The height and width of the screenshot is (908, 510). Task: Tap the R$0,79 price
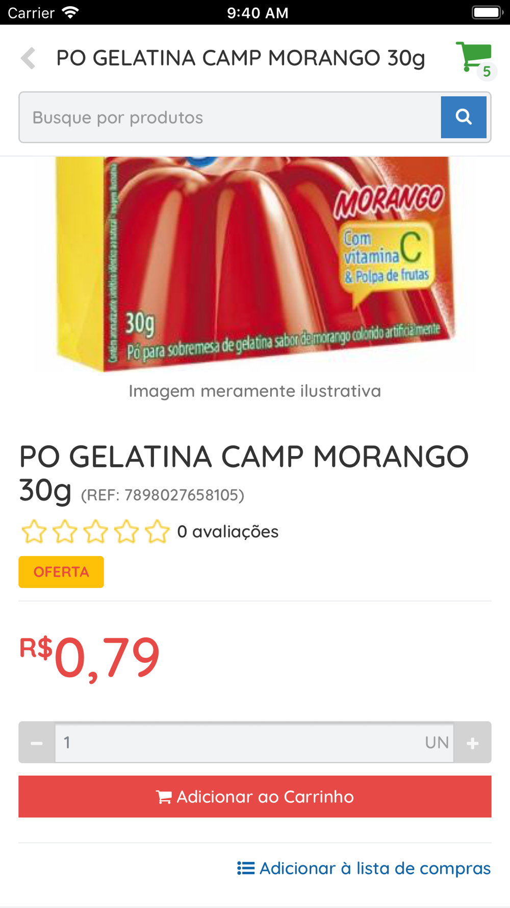pos(90,658)
